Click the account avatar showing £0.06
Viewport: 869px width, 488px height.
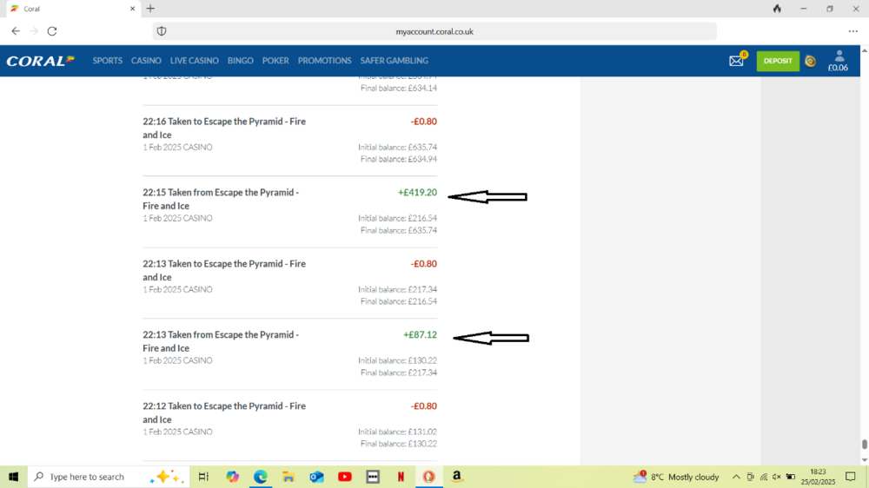point(838,61)
